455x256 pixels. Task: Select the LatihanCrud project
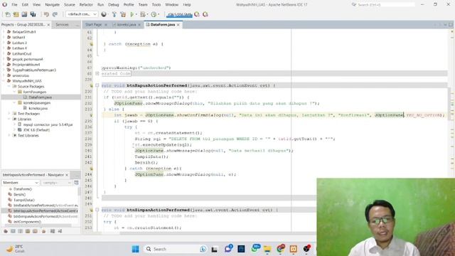coord(21,54)
